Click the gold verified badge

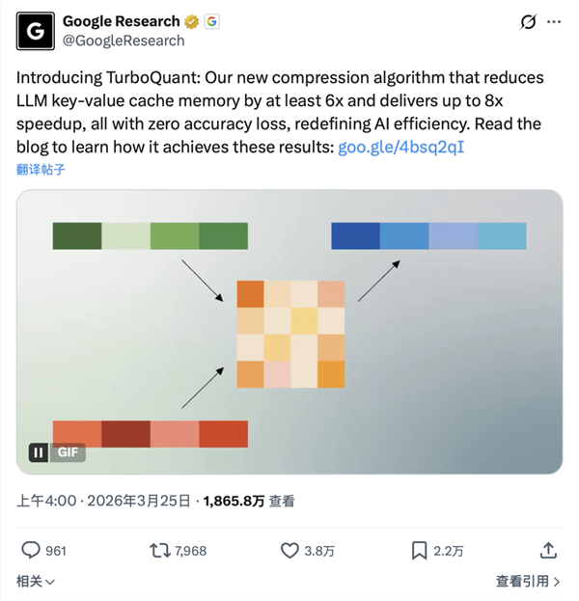click(x=192, y=21)
